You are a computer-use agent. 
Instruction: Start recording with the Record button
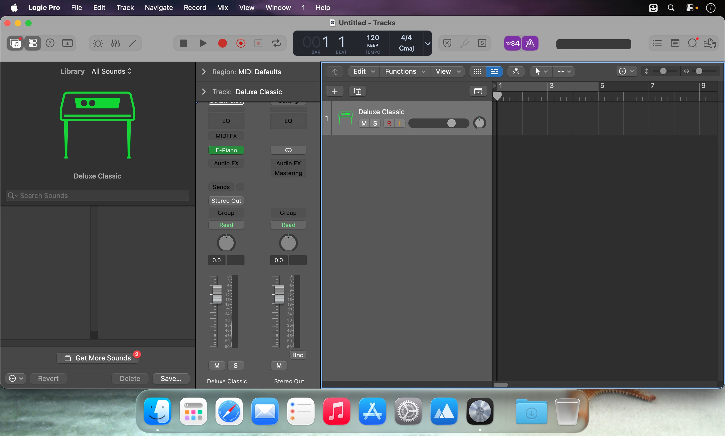pyautogui.click(x=222, y=43)
